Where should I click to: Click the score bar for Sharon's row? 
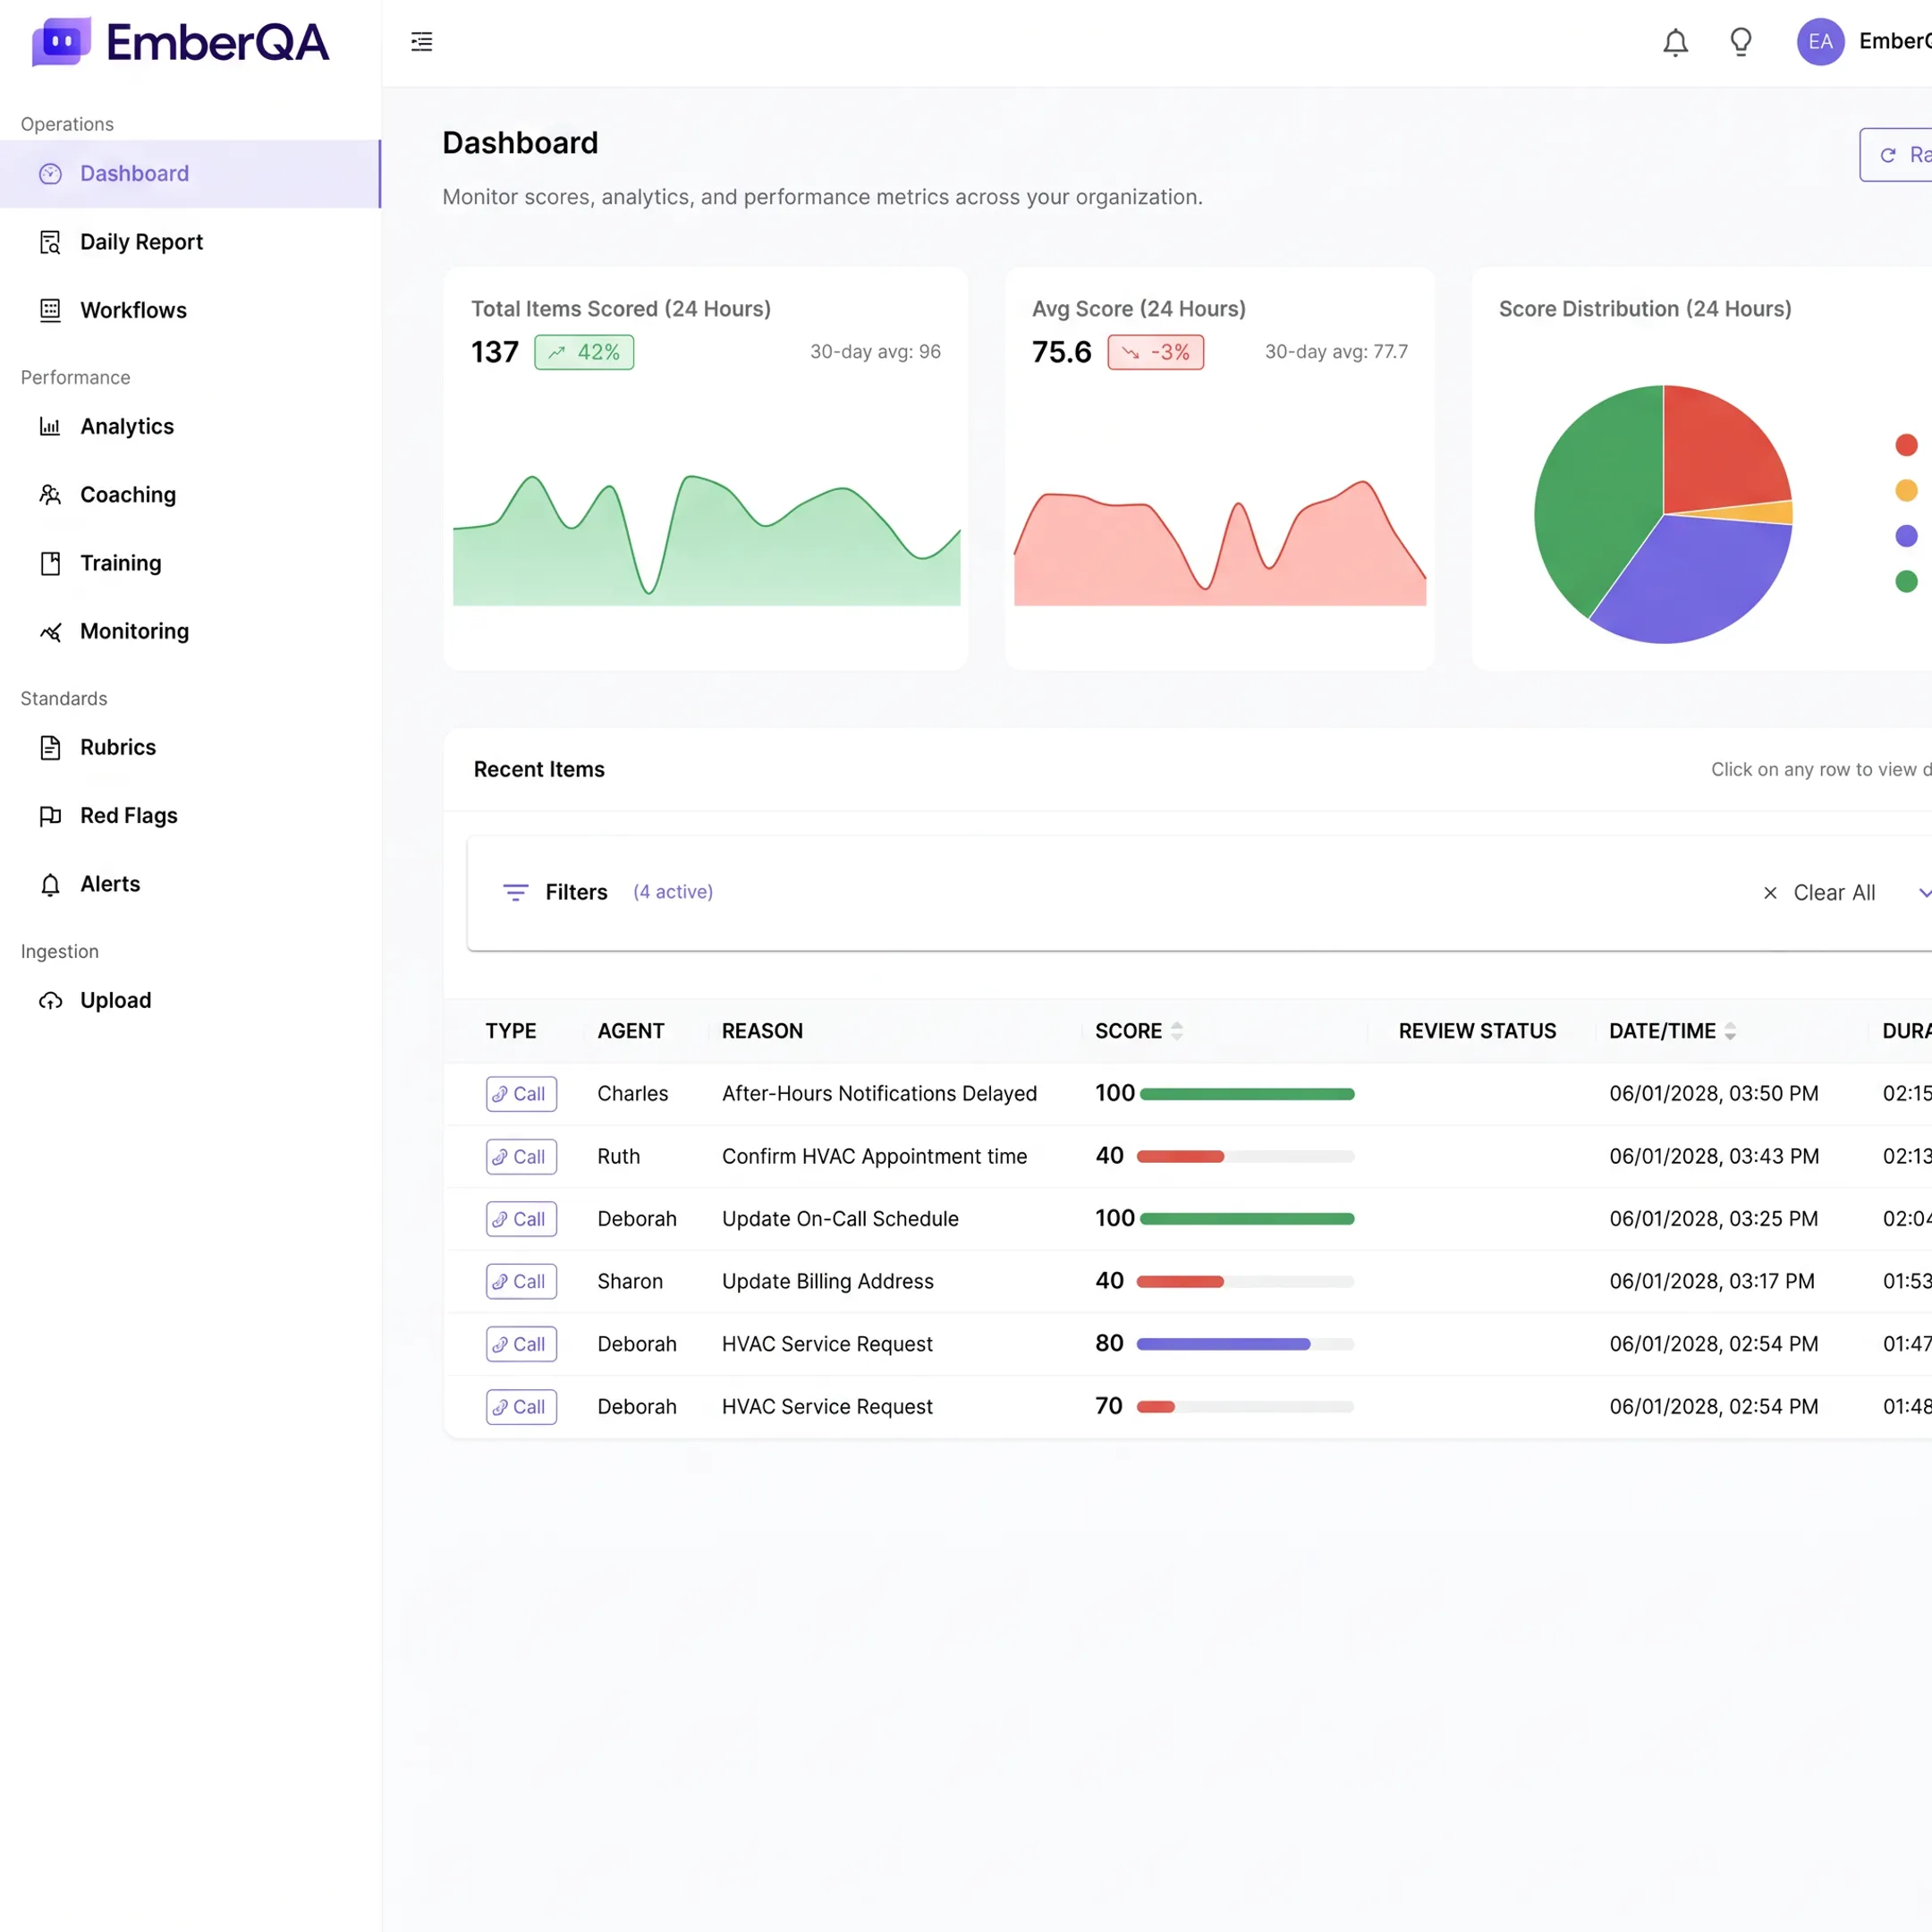[x=1245, y=1282]
